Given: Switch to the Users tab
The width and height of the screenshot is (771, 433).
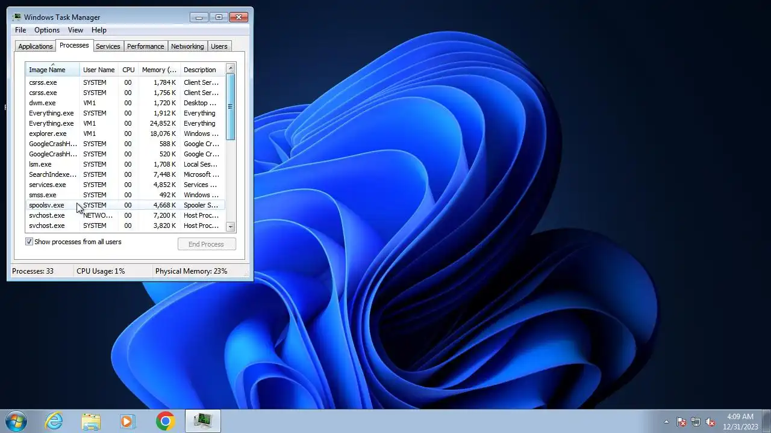Looking at the screenshot, I should 219,46.
